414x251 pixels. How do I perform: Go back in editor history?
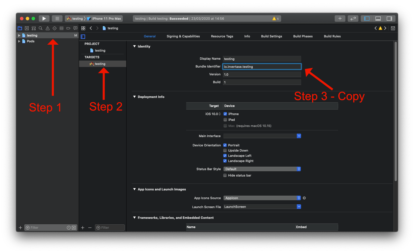[x=91, y=28]
